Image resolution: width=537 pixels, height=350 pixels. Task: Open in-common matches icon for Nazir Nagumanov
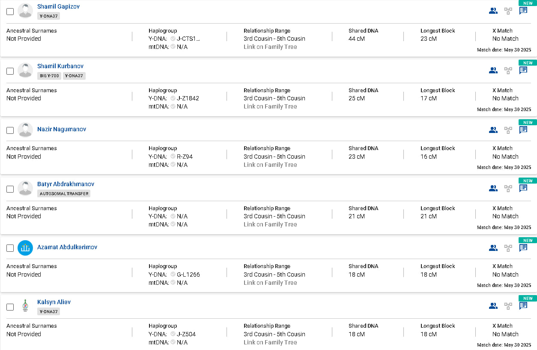click(493, 130)
